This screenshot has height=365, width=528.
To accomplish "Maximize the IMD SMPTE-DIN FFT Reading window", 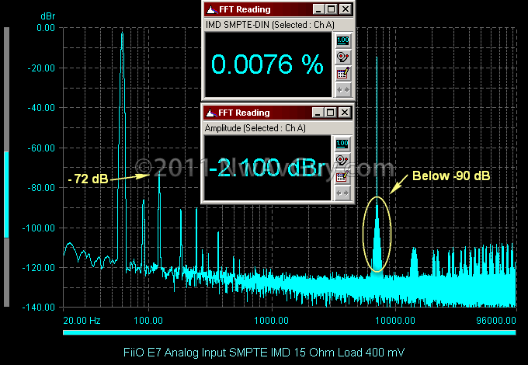I will click(332, 9).
